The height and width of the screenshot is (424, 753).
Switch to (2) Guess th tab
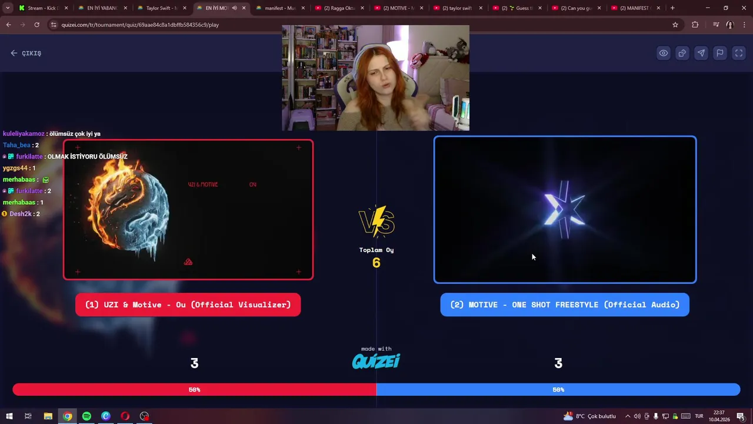point(517,8)
